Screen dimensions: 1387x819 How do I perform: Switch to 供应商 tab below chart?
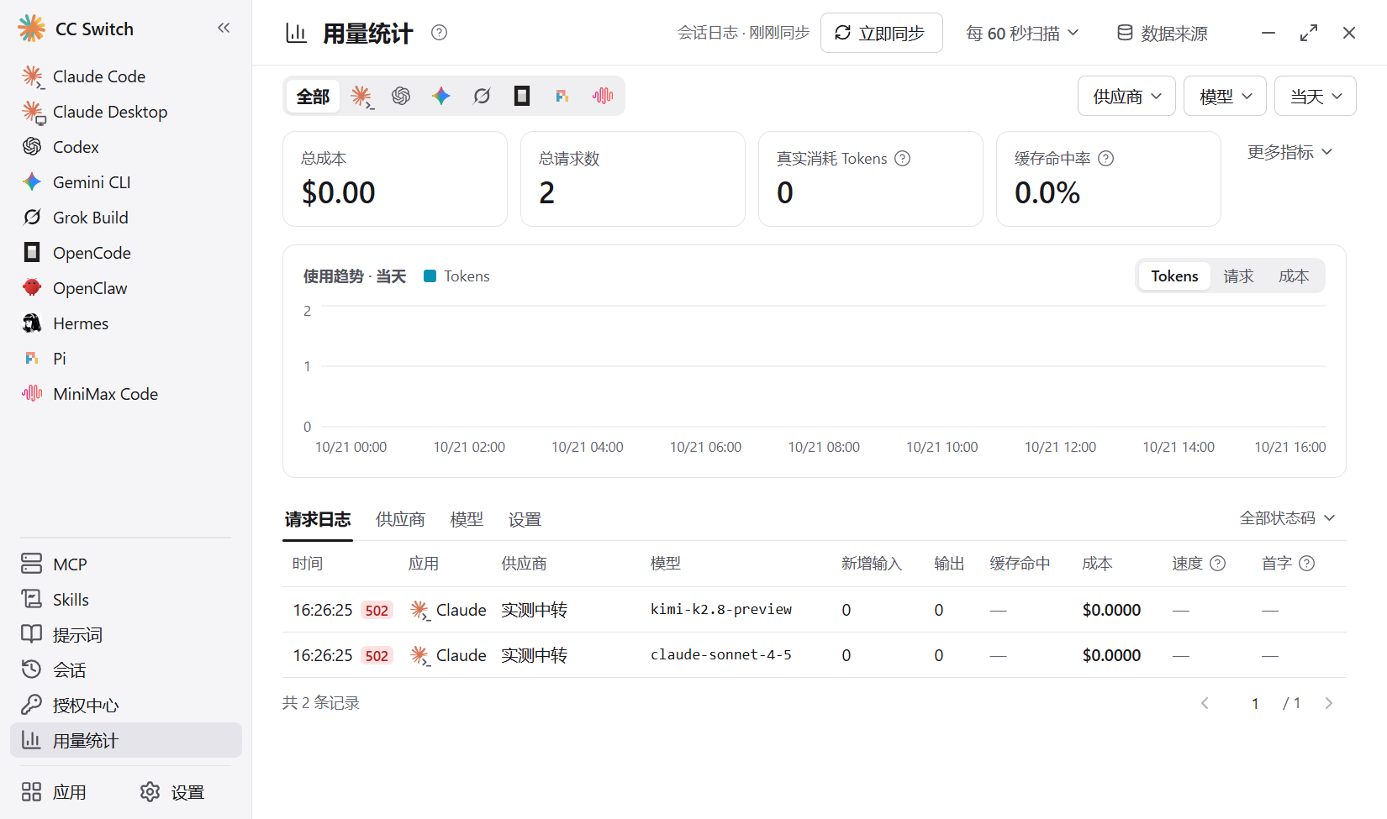[400, 520]
